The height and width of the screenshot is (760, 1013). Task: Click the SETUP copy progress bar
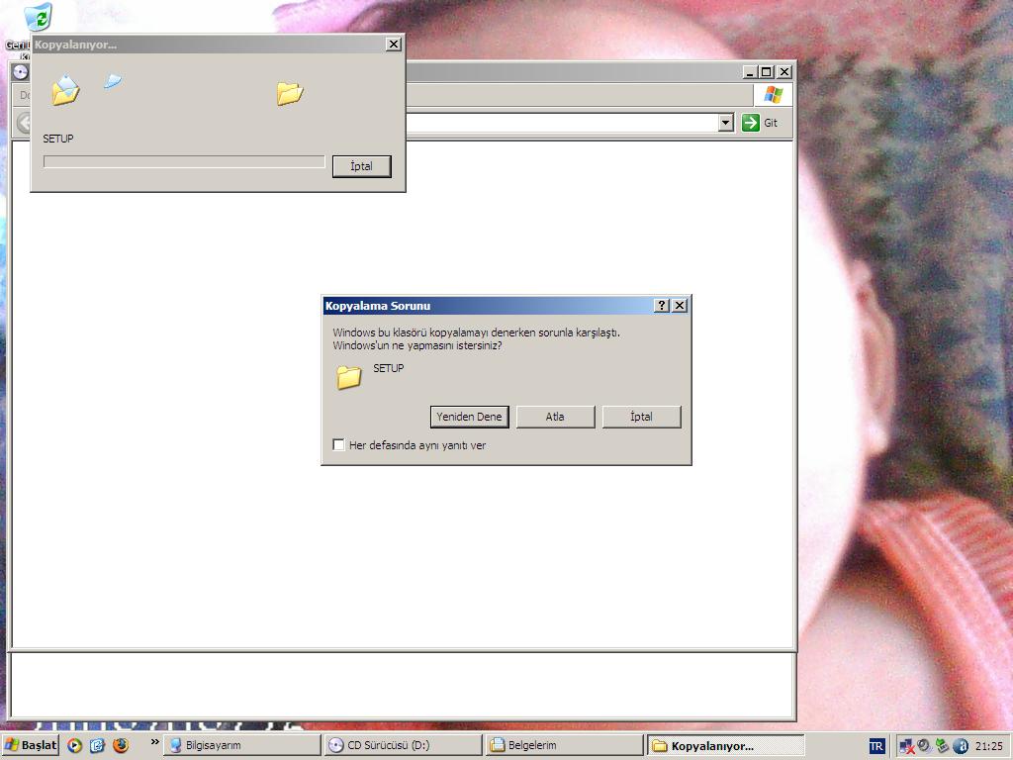[x=184, y=162]
